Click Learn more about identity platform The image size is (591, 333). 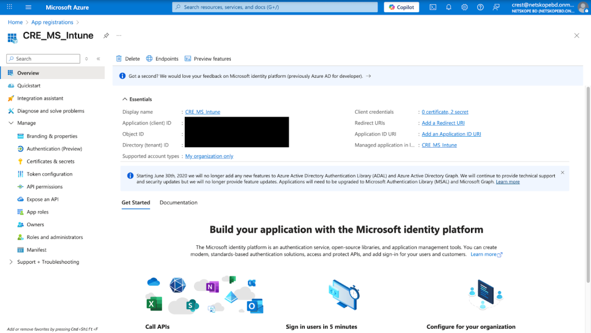click(486, 255)
